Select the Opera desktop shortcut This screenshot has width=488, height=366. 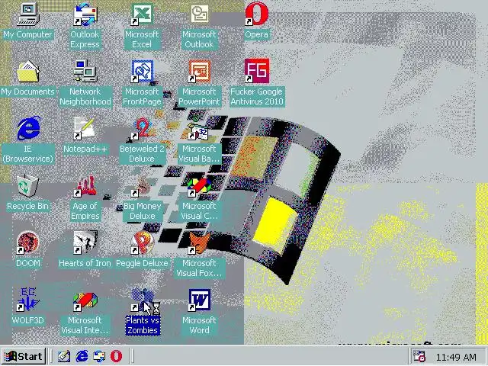[x=256, y=14]
